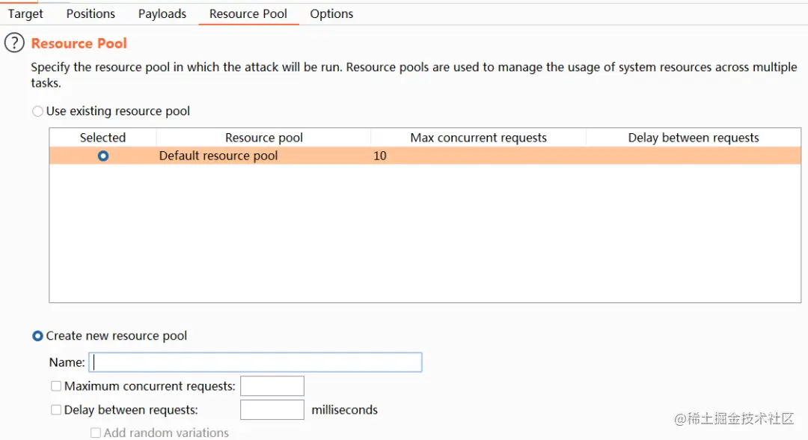
Task: Sort by Max concurrent requests column header
Action: pos(478,138)
